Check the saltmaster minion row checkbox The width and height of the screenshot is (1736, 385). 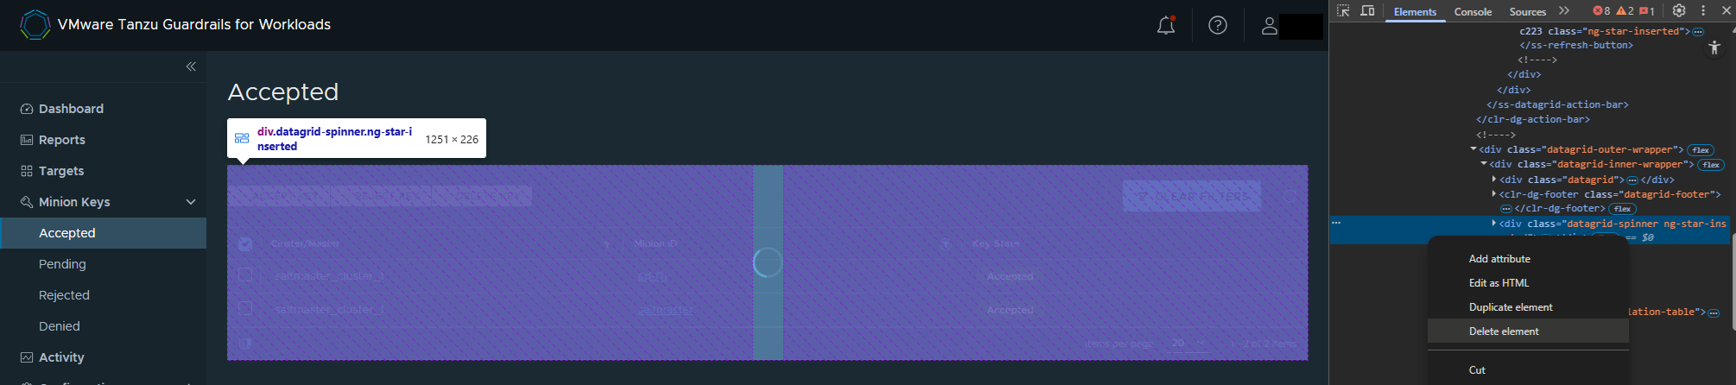click(x=245, y=308)
